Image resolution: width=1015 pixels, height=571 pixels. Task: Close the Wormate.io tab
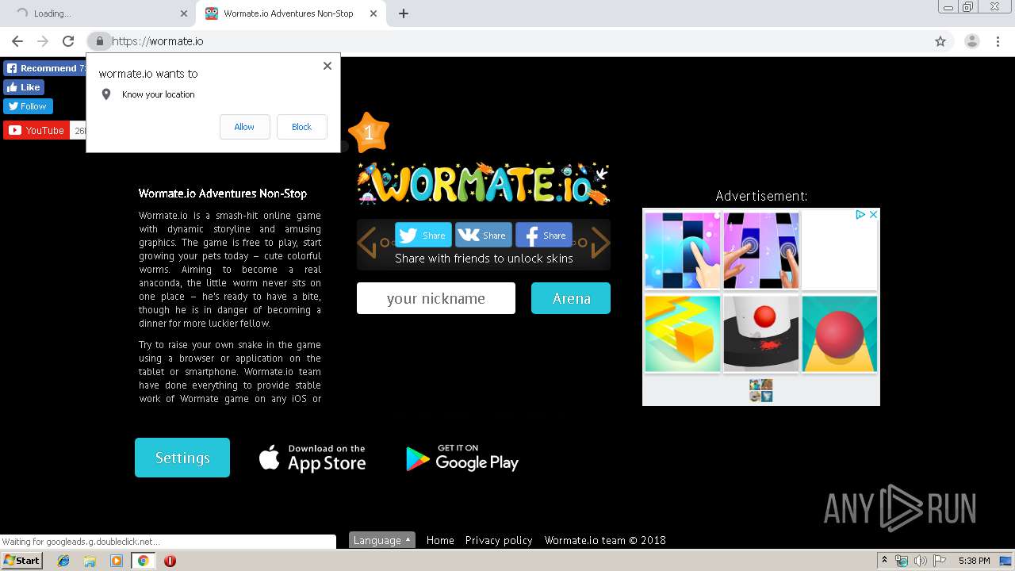[373, 13]
